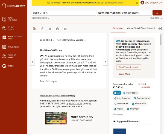Open Study Tools sidebar icon

pos(4,28)
